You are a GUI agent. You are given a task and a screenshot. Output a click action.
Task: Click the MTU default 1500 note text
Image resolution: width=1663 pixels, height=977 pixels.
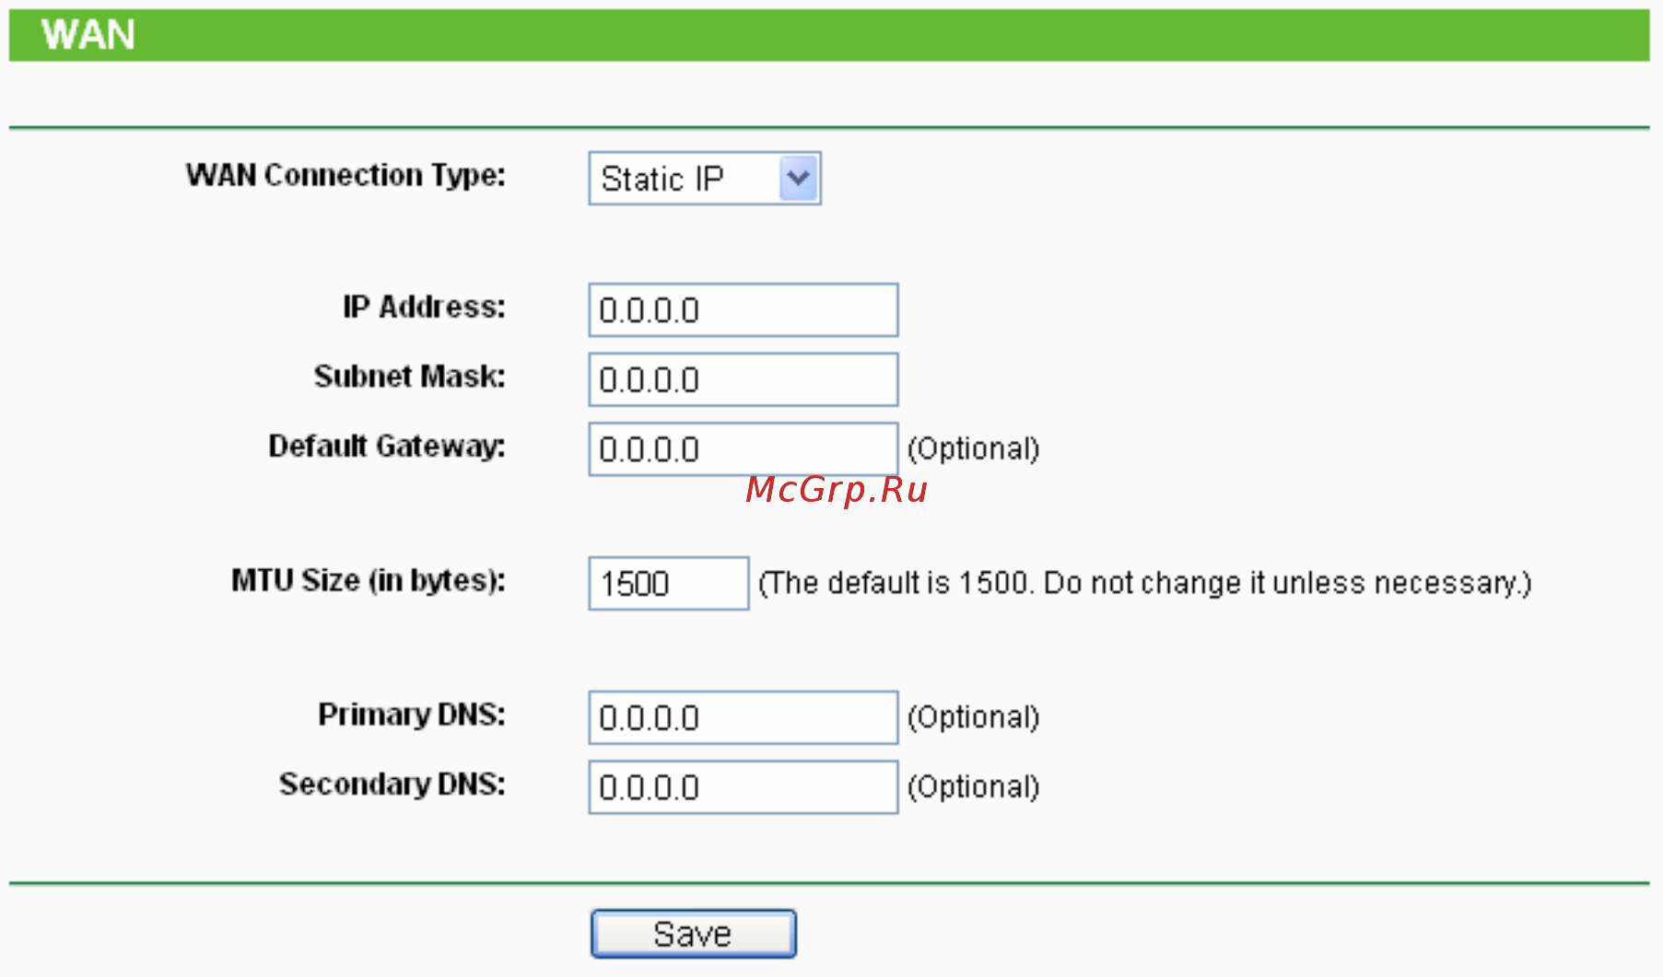pyautogui.click(x=1144, y=583)
